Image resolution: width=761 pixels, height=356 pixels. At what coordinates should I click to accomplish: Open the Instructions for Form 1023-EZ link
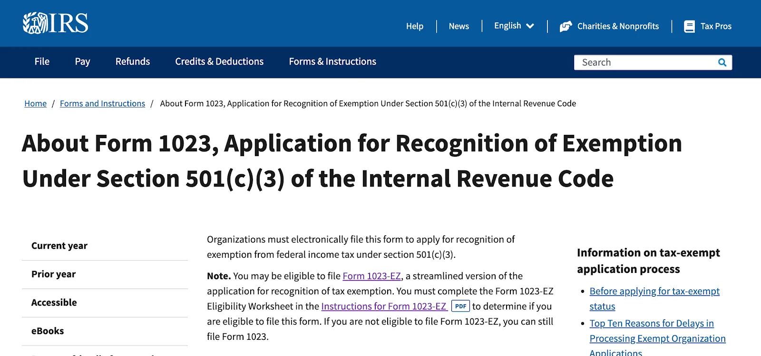384,307
